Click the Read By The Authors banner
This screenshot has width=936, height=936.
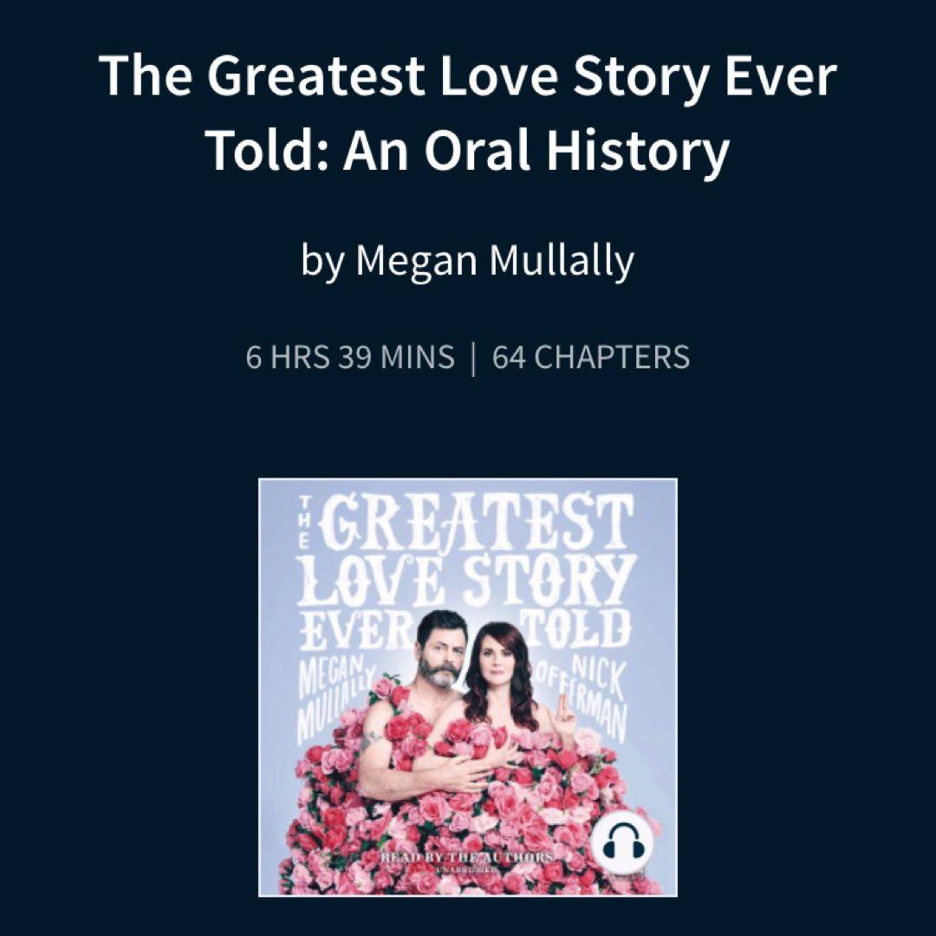tap(467, 858)
